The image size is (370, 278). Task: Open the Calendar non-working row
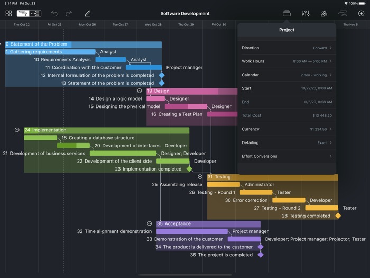point(286,75)
